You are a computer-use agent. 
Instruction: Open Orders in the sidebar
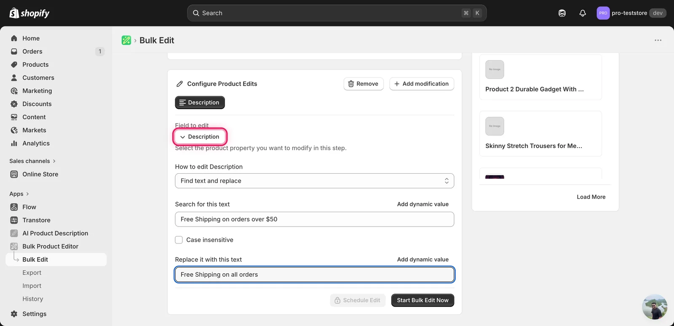coord(32,51)
